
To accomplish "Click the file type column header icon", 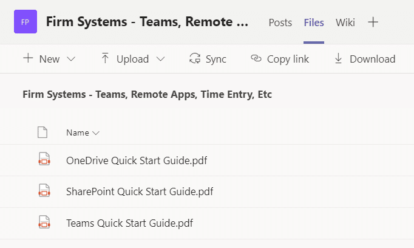I will click(x=42, y=133).
